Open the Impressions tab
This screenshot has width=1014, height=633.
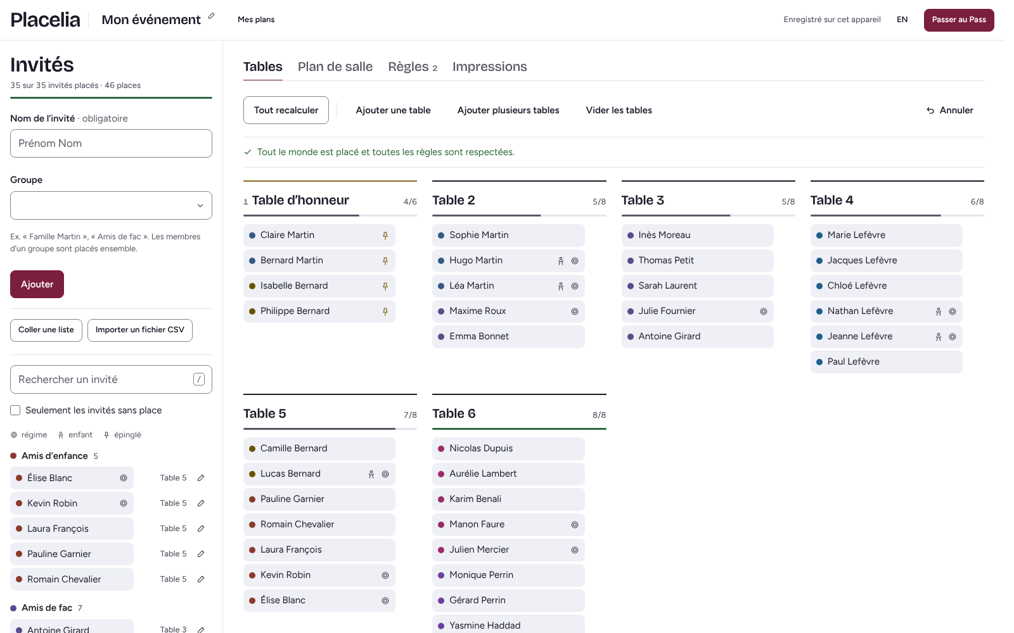(490, 66)
